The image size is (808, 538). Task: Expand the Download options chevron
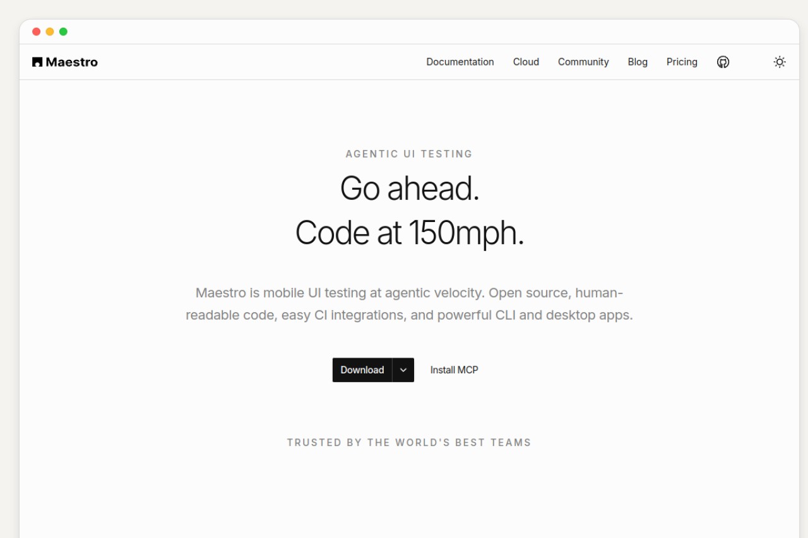coord(403,370)
